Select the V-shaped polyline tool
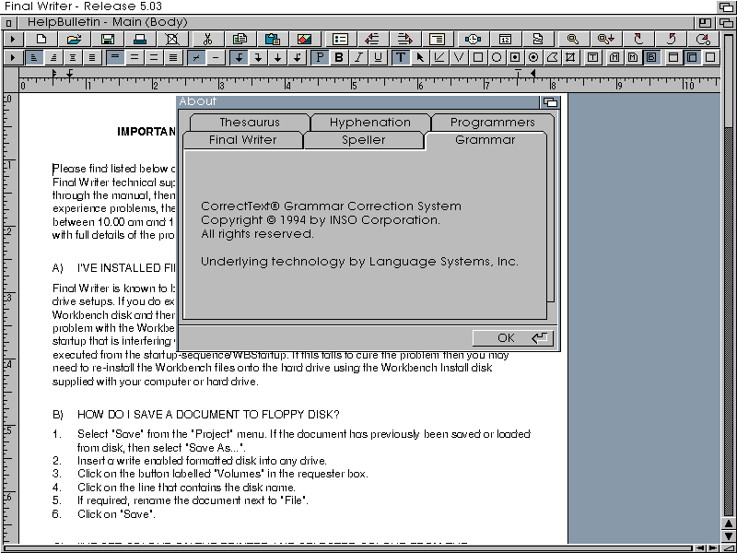 click(x=459, y=57)
